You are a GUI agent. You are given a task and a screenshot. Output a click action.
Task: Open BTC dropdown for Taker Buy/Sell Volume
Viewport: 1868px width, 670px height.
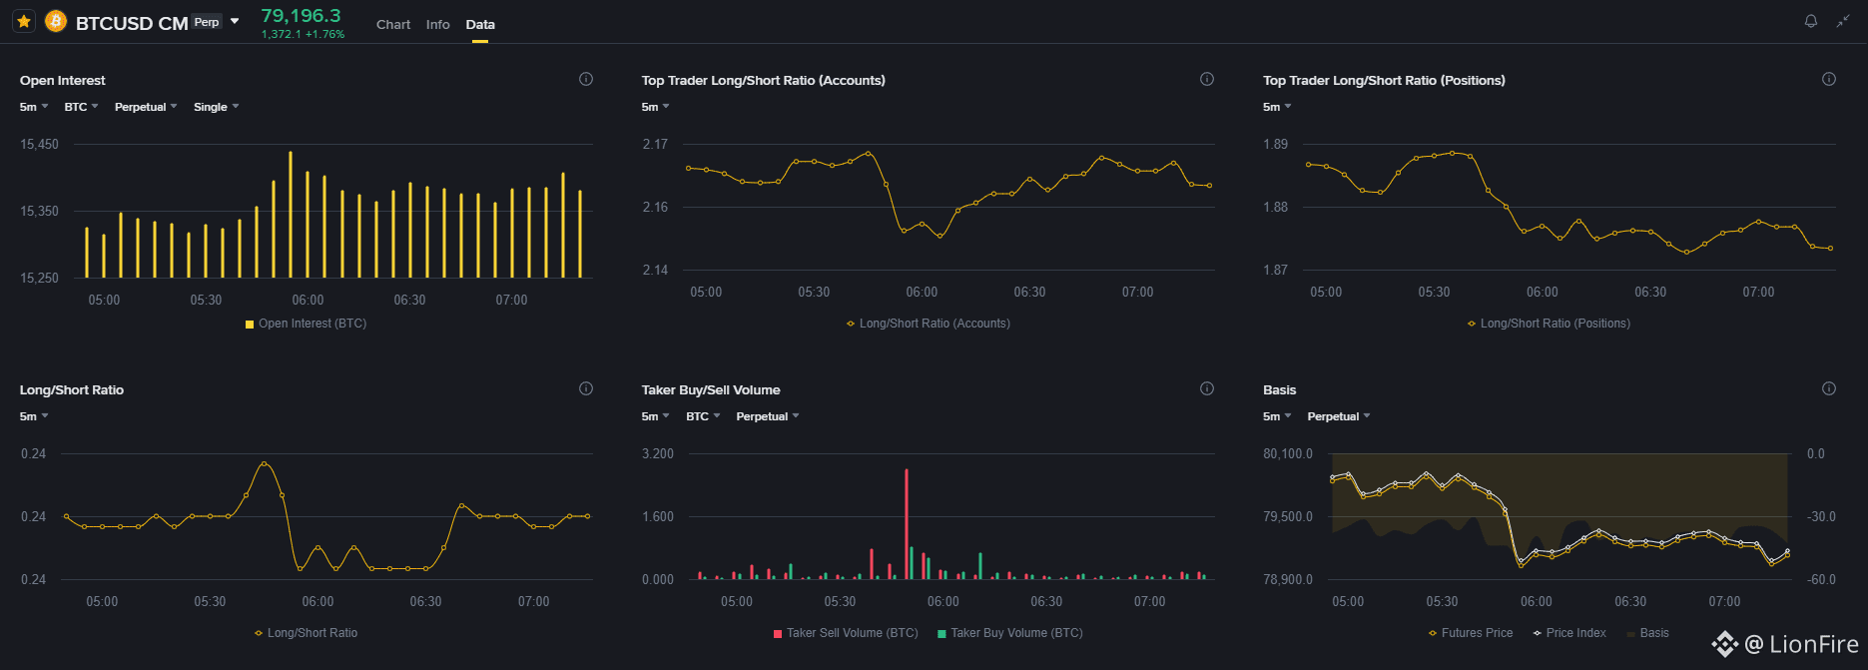703,416
